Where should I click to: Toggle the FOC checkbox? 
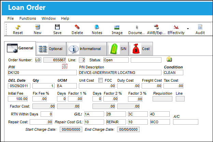[100, 80]
